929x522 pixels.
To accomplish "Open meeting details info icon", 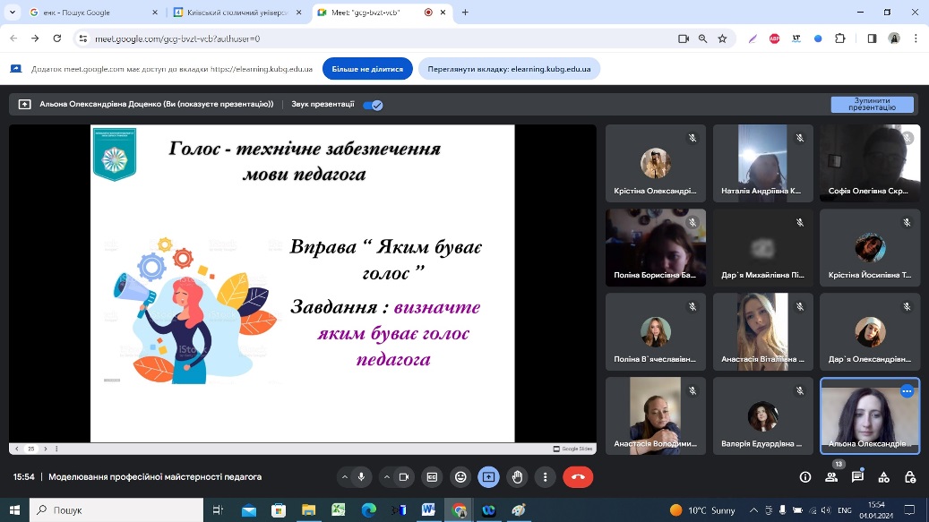I will [804, 477].
